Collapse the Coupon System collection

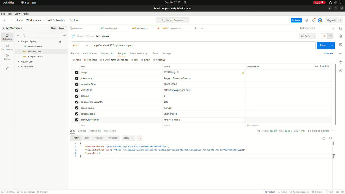point(18,41)
